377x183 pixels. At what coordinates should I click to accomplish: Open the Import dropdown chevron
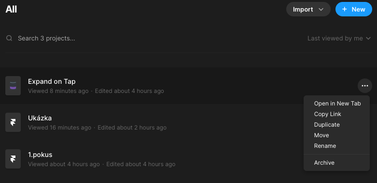click(x=321, y=9)
